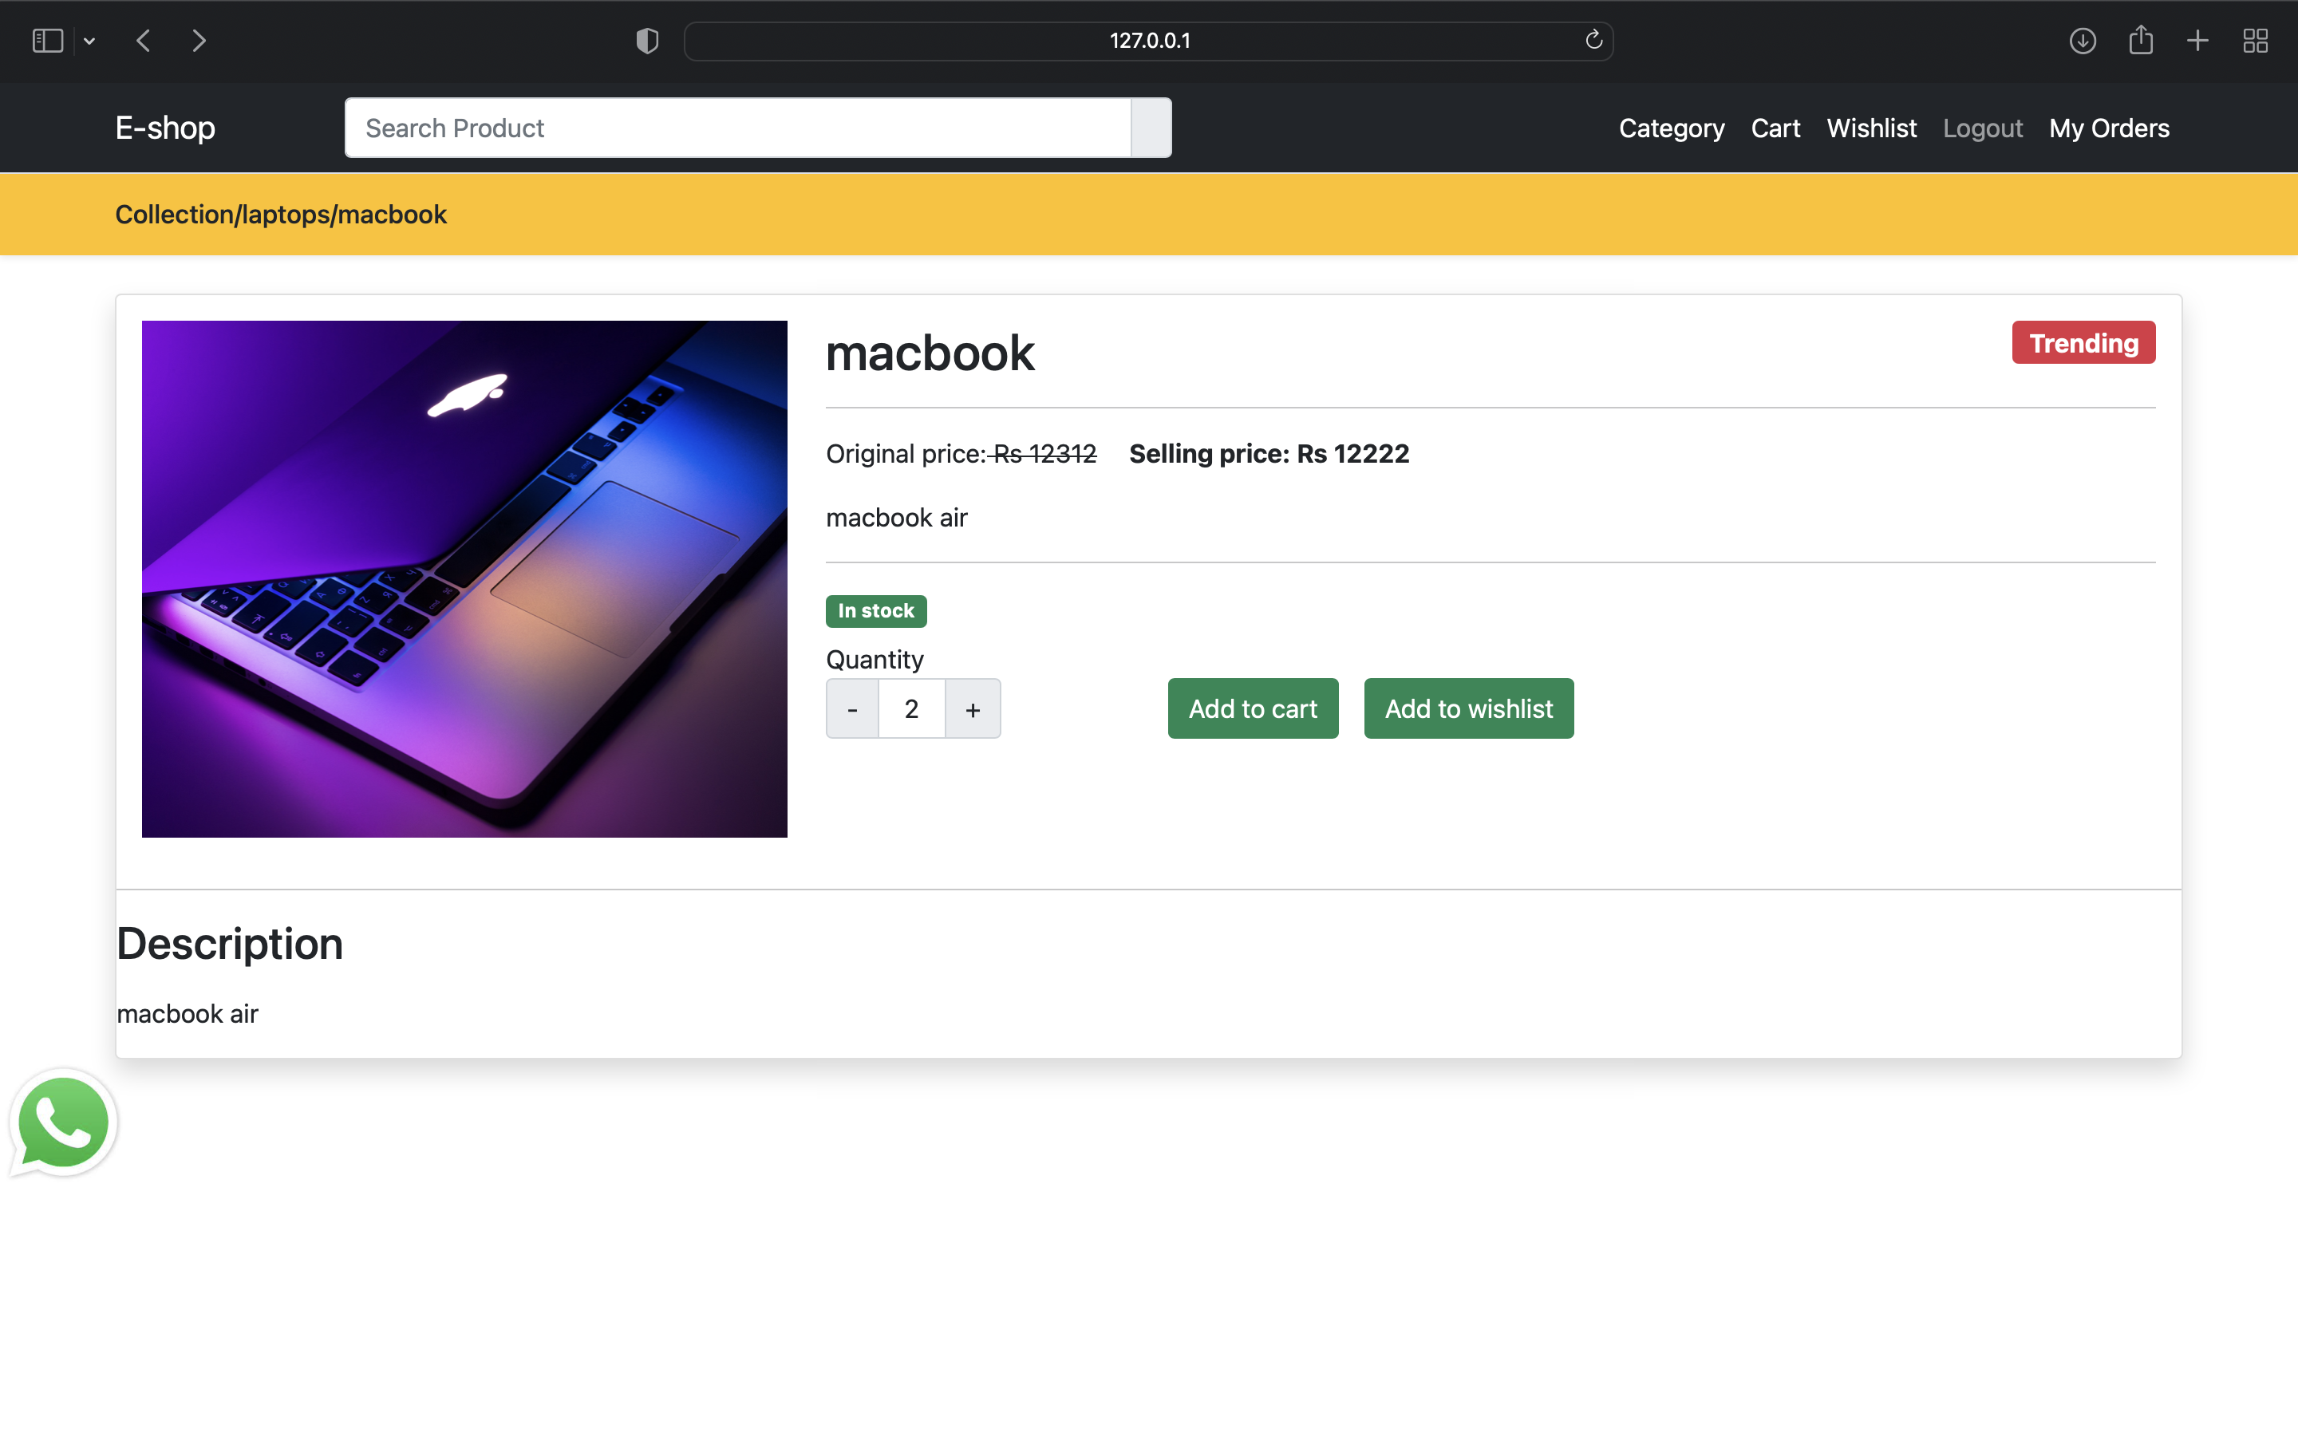This screenshot has width=2298, height=1436.
Task: Open the Category nav menu
Action: (x=1670, y=128)
